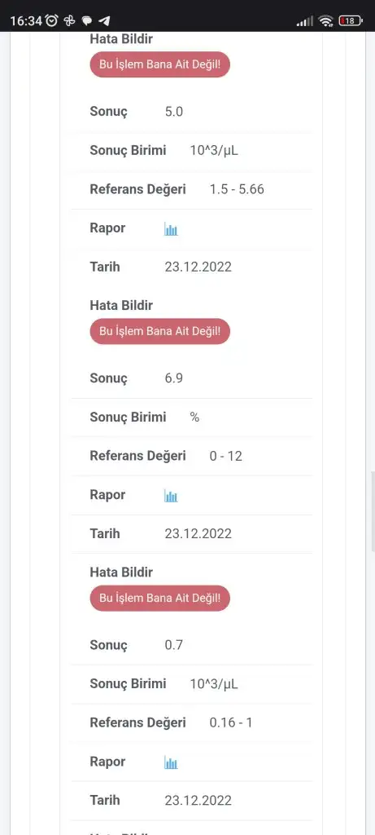Click the page scrollbar thumb on right edge
The image size is (375, 835).
coord(373,511)
